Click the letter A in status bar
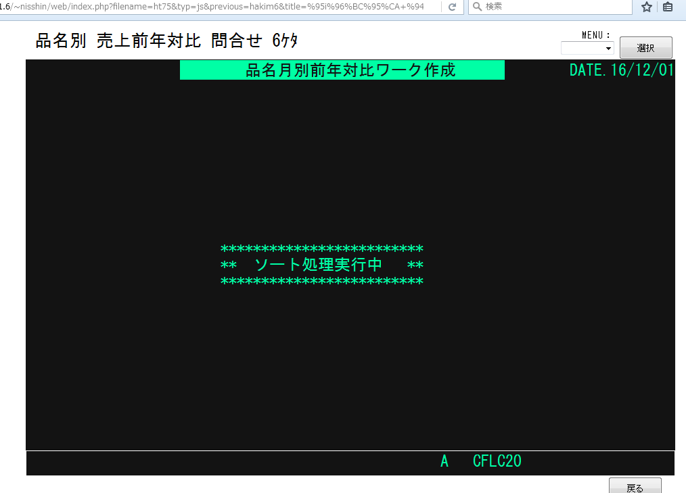 pos(444,461)
